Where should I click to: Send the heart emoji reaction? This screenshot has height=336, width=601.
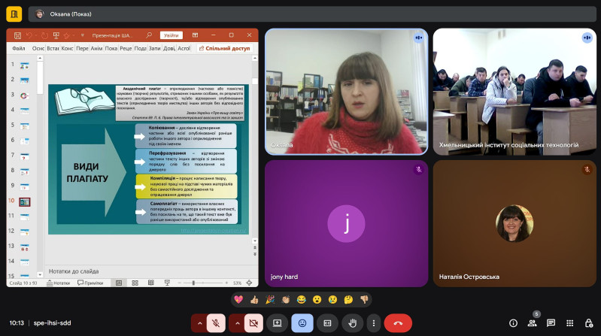point(238,299)
